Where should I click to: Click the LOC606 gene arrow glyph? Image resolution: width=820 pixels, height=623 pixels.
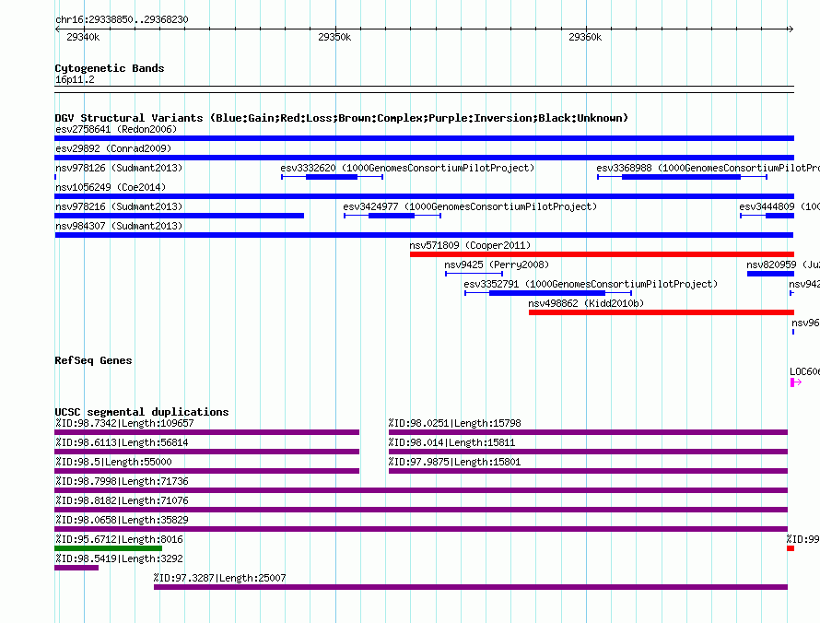795,382
